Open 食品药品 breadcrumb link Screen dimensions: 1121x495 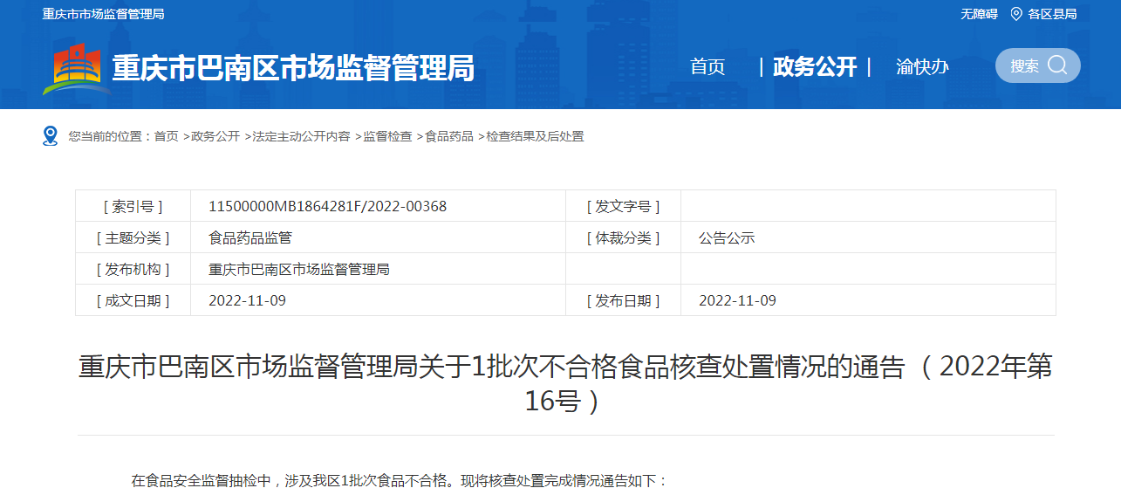449,136
